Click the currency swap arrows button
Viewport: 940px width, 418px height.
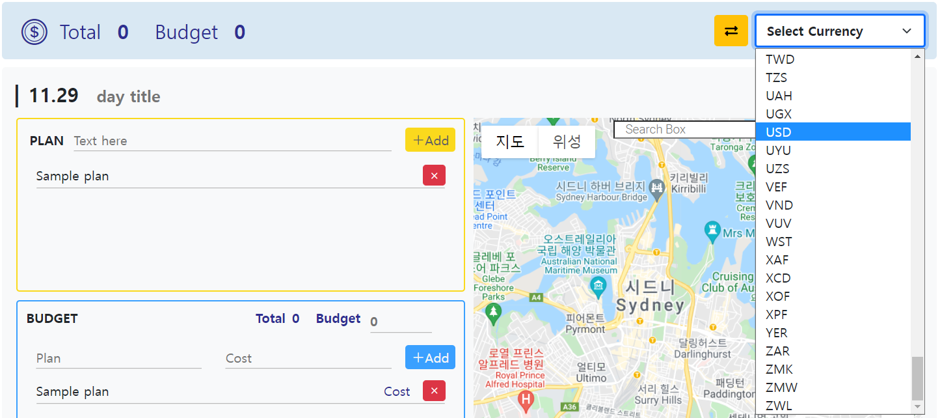point(731,31)
